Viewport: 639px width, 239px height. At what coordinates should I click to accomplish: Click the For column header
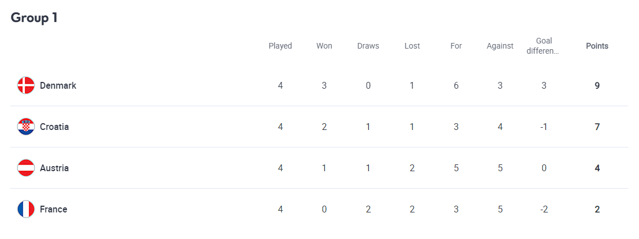(x=456, y=46)
